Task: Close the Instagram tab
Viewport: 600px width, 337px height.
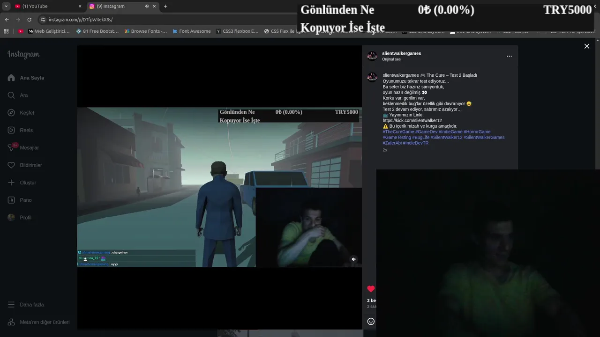Action: point(154,7)
